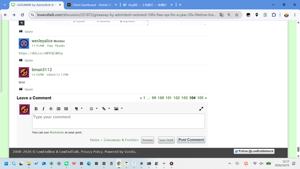The width and height of the screenshot is (300, 169).
Task: Open bman3112's profile name
Action: click(x=42, y=69)
